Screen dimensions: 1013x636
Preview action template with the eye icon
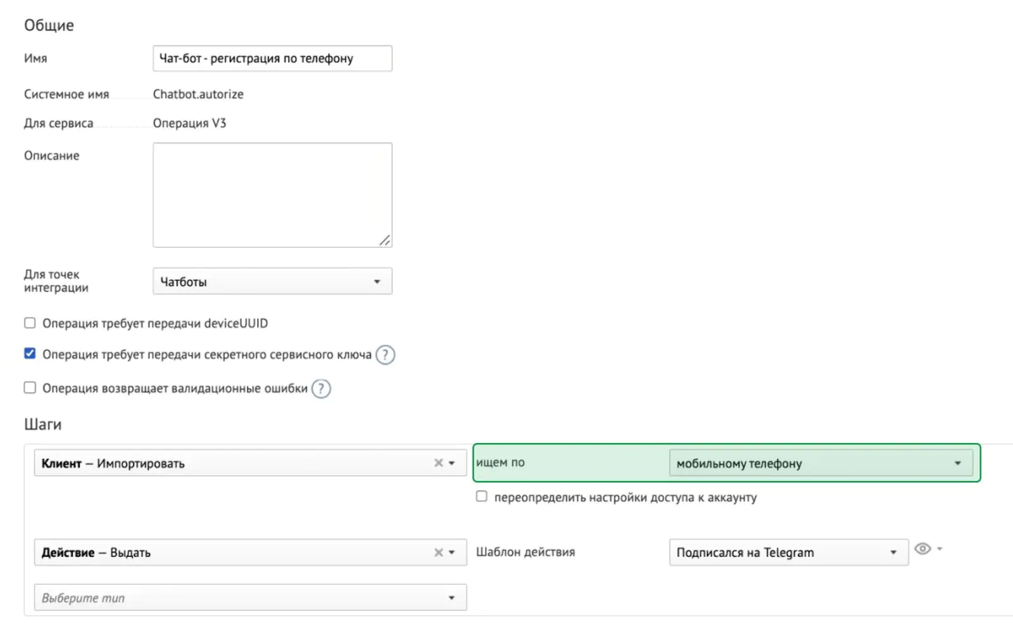tap(922, 549)
